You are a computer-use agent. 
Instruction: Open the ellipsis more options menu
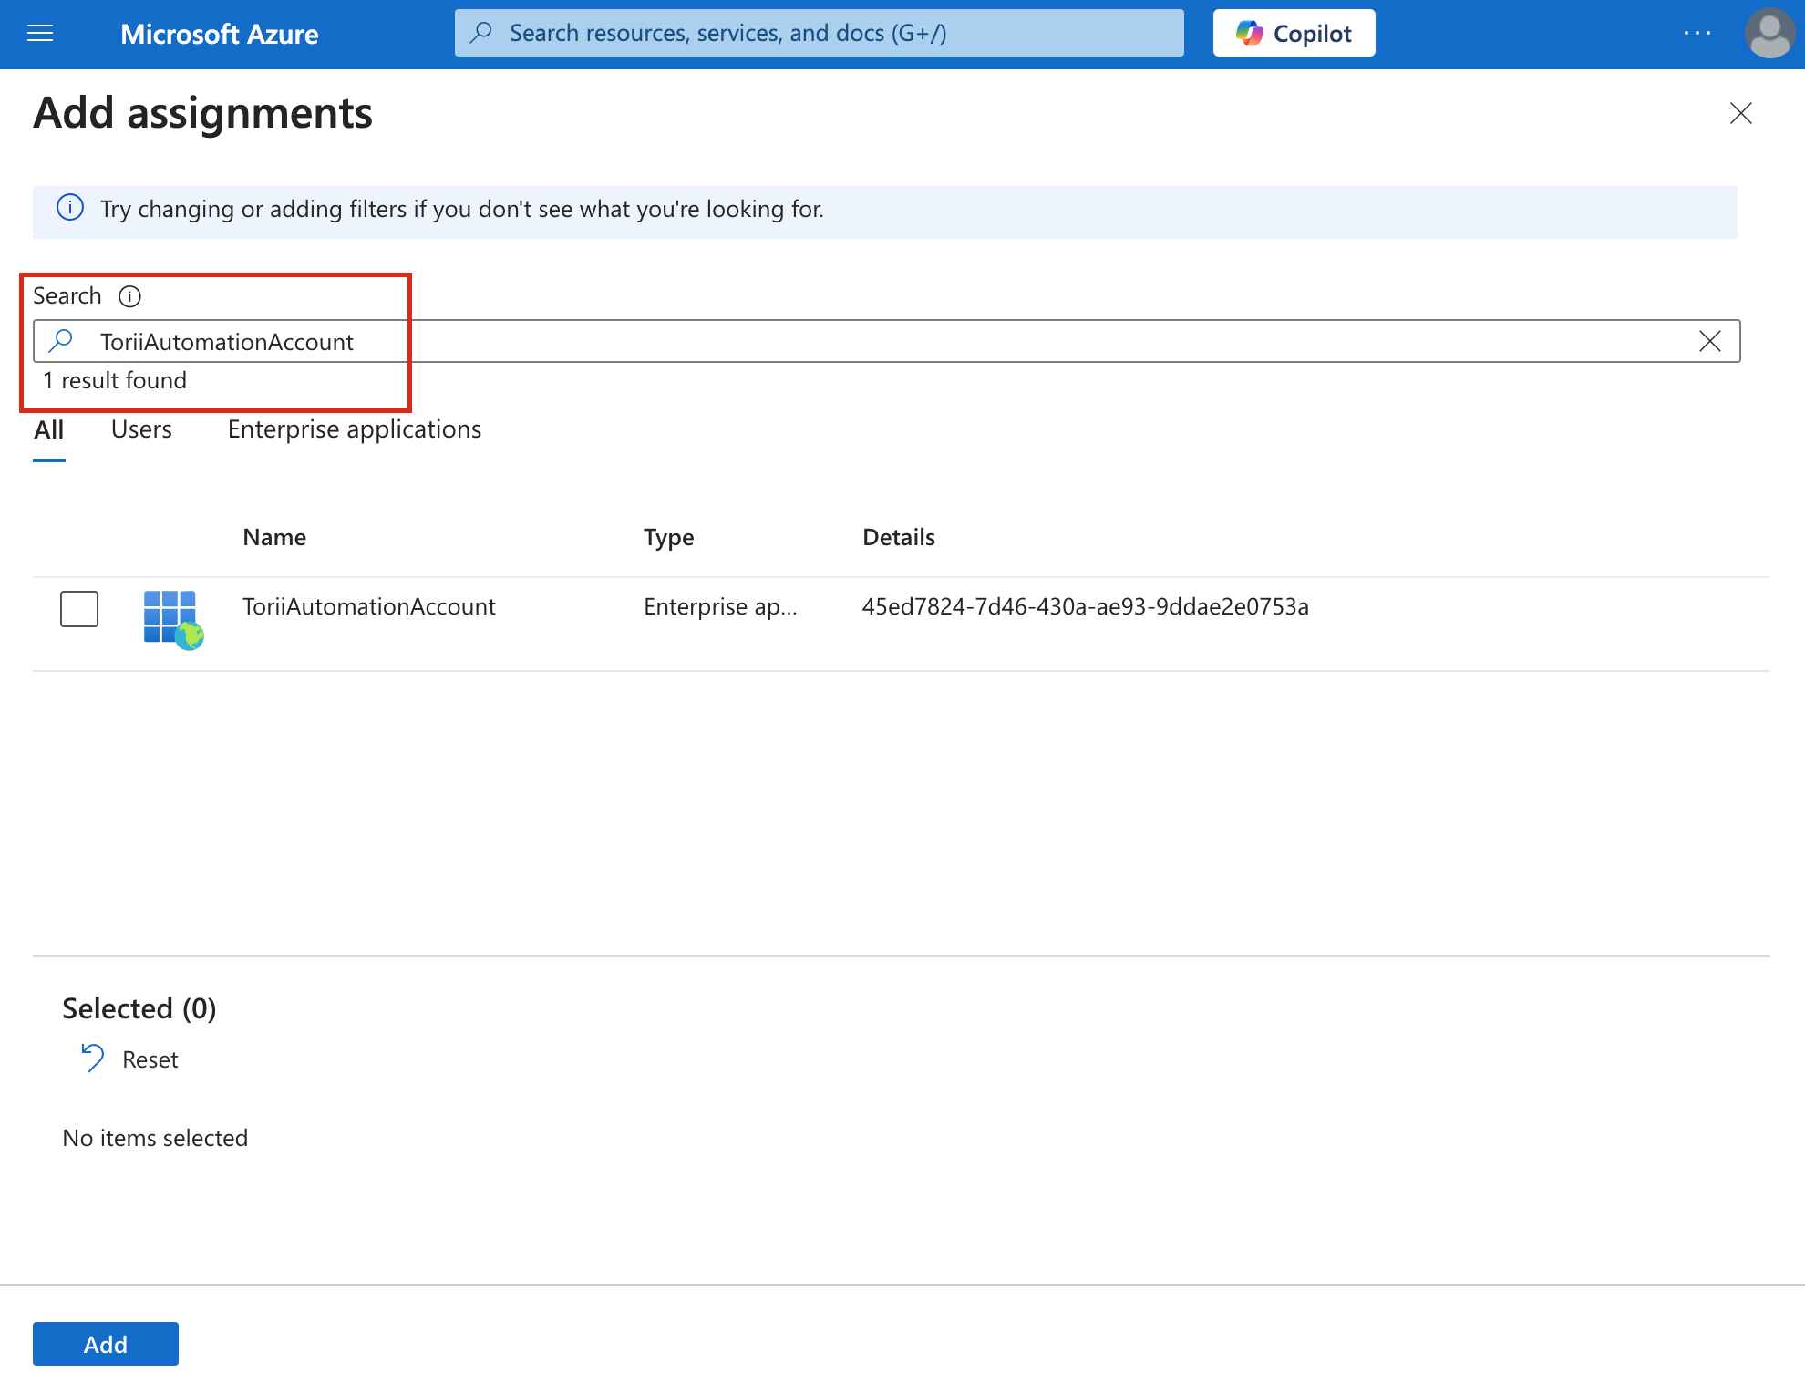pos(1697,33)
